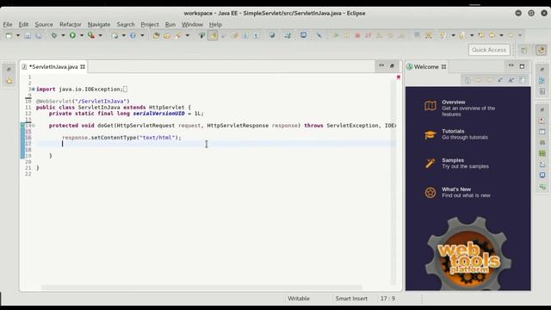Click the New Server toolbar icon
Image resolution: width=551 pixels, height=310 pixels.
(x=115, y=35)
